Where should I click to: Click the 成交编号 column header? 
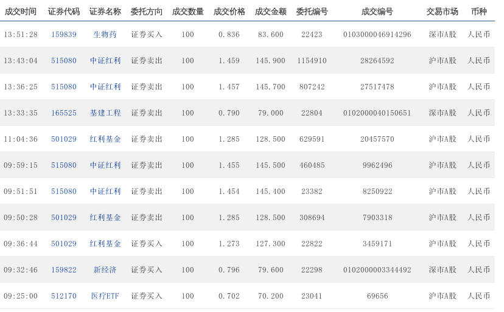pyautogui.click(x=377, y=12)
